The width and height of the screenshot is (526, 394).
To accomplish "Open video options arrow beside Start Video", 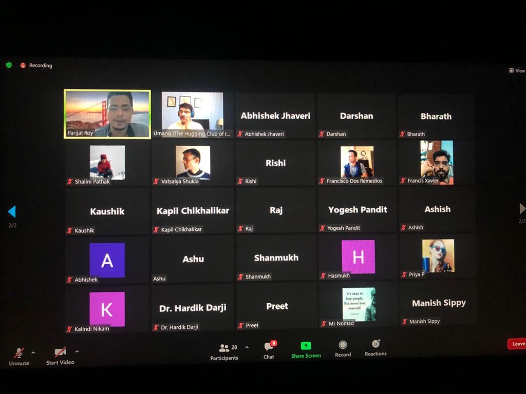I will pos(77,352).
